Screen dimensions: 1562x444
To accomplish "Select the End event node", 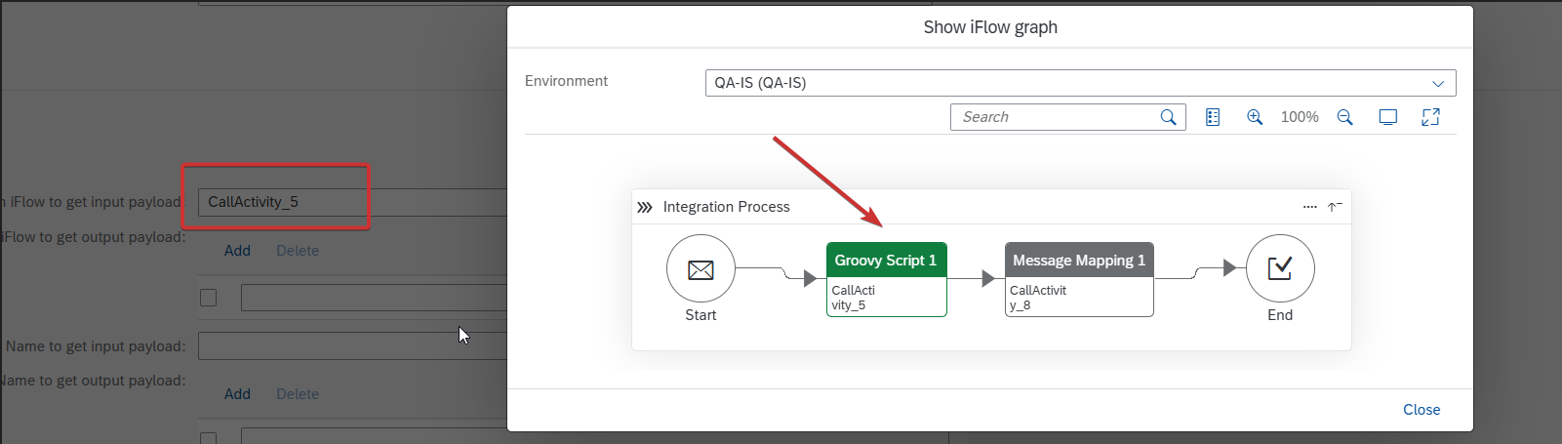I will 1280,268.
